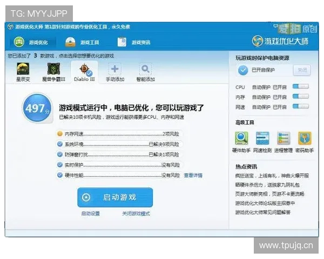
Task: Click the 实时保护 check icon
Action: 60,165
